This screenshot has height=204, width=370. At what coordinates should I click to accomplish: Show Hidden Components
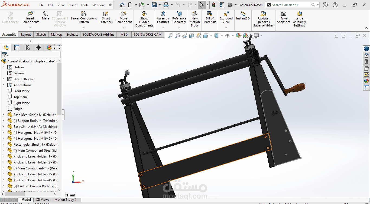point(144,19)
